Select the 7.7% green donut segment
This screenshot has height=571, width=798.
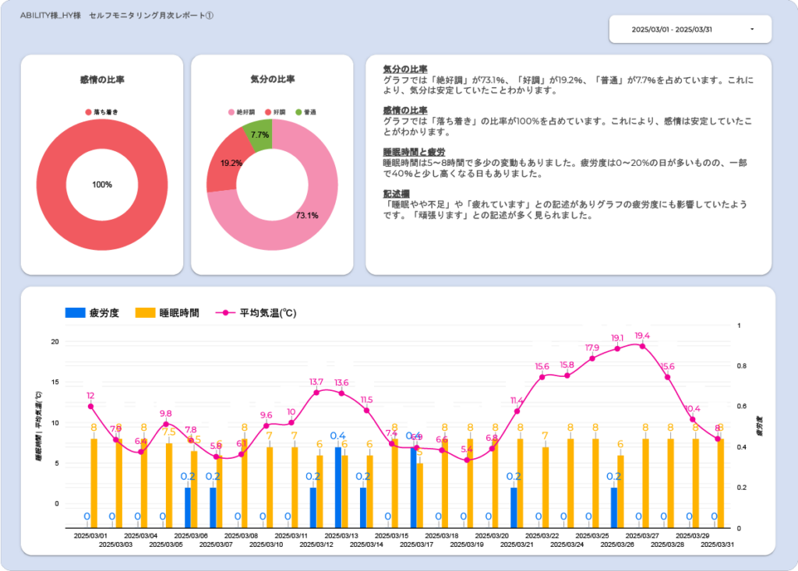pyautogui.click(x=260, y=132)
